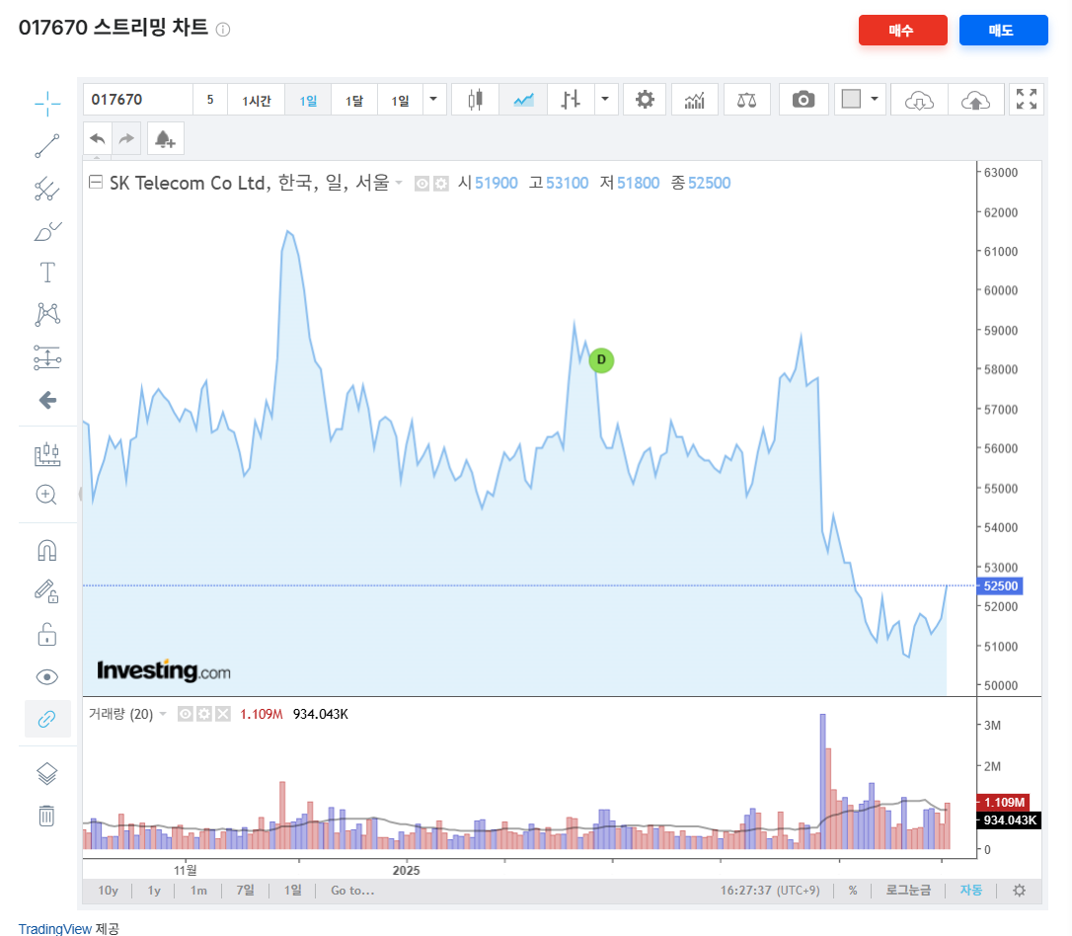Remove all drawings using the trash icon
Screen dimensions: 1072x936
click(x=46, y=817)
